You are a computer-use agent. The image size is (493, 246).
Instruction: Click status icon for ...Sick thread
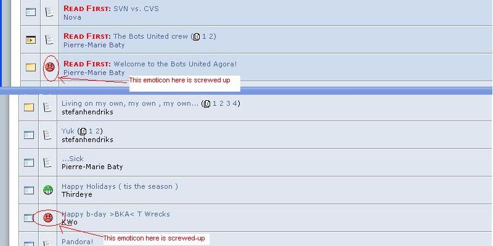click(x=29, y=162)
